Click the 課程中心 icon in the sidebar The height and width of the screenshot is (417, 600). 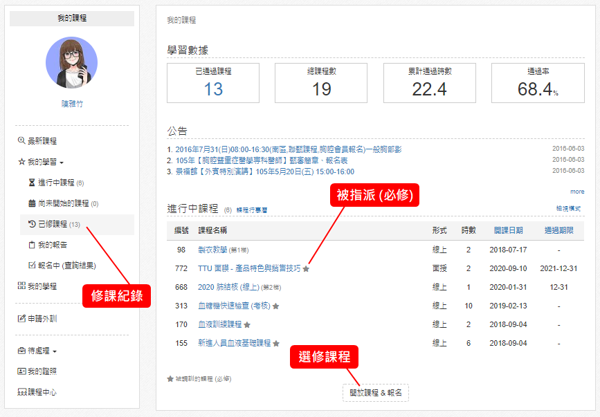coord(21,392)
